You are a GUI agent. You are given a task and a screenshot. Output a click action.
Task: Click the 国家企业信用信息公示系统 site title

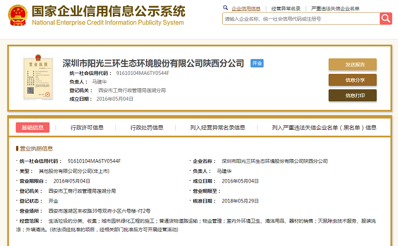tap(108, 11)
